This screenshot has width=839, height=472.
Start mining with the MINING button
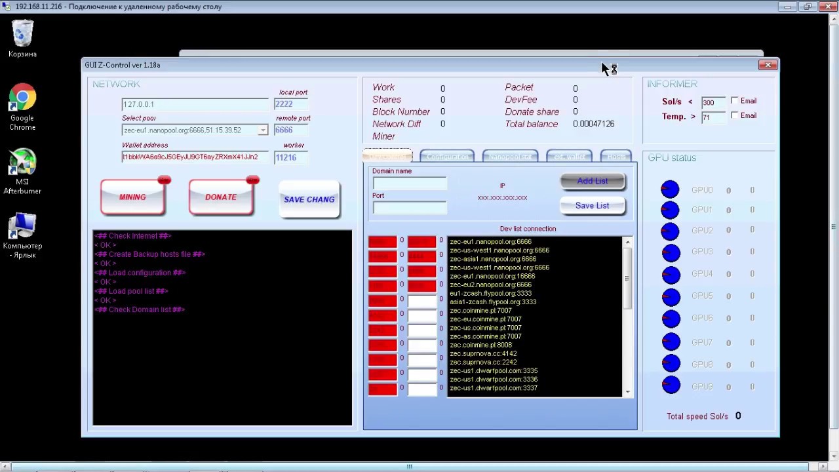(x=132, y=197)
